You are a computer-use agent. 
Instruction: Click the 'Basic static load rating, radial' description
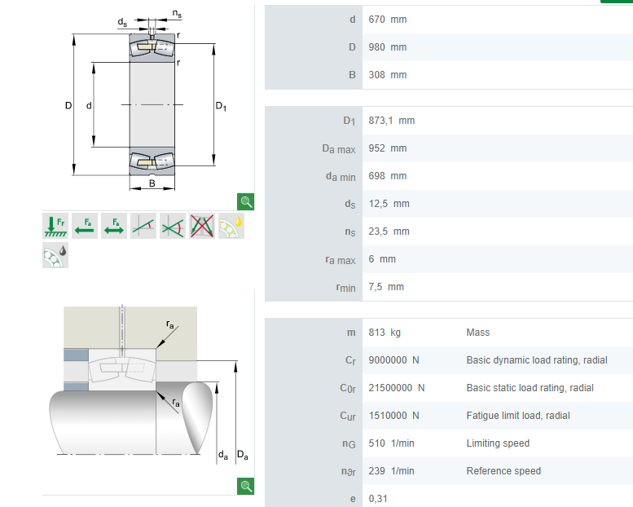(x=530, y=388)
